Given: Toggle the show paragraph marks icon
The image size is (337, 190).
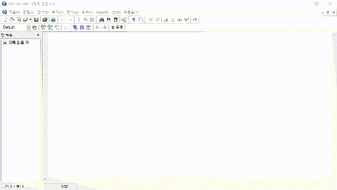Looking at the screenshot, I should coord(134,20).
